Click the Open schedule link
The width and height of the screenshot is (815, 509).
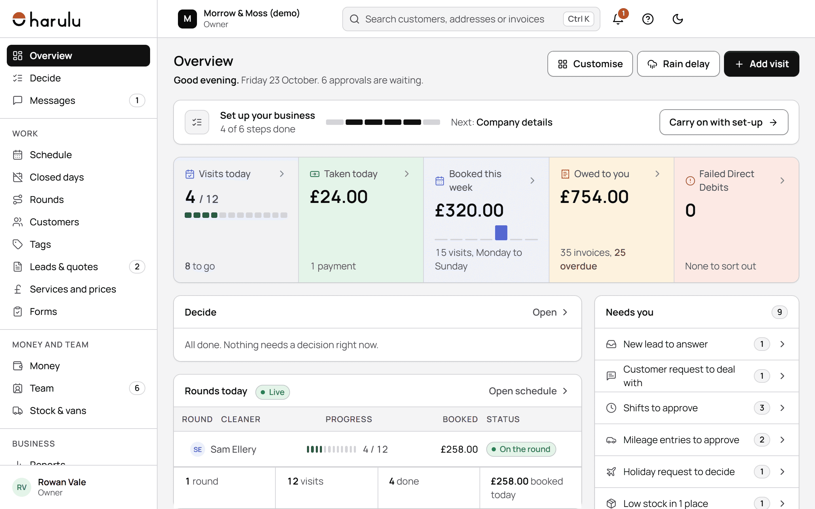point(528,391)
